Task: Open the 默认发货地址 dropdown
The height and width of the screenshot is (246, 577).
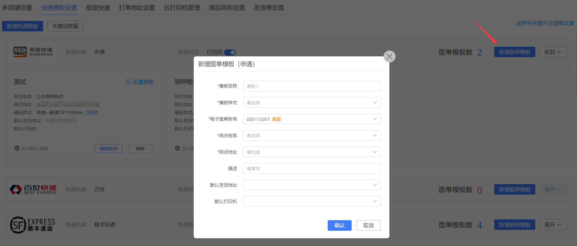Action: (312, 185)
